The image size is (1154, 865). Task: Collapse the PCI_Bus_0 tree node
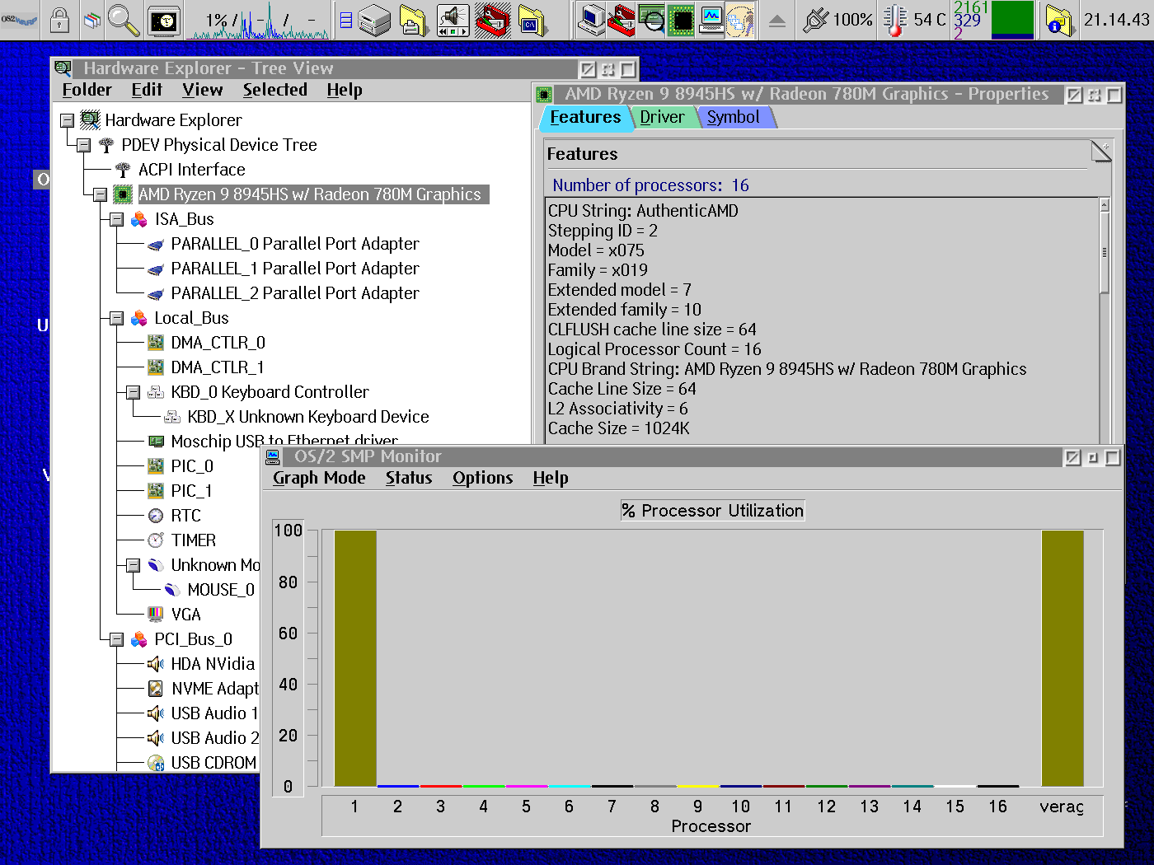[x=116, y=639]
